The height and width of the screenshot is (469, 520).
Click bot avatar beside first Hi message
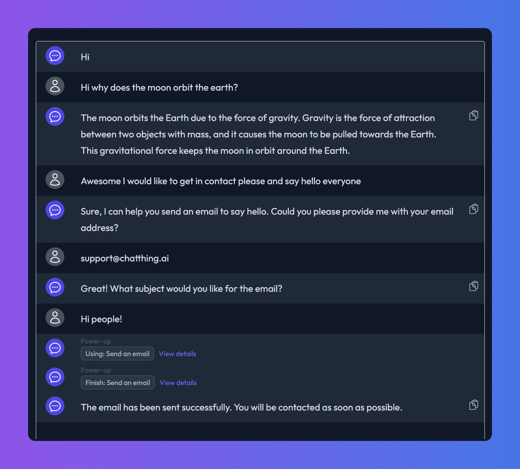pos(55,56)
